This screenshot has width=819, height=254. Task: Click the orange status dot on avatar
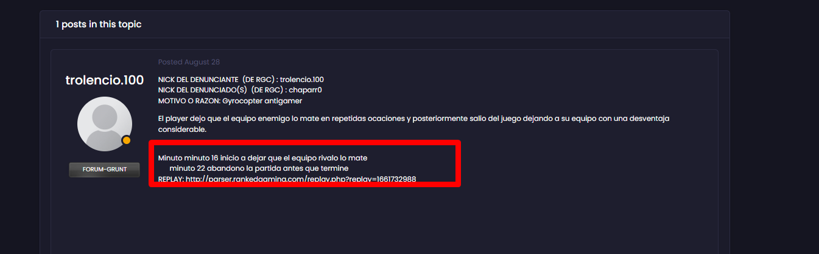point(127,140)
